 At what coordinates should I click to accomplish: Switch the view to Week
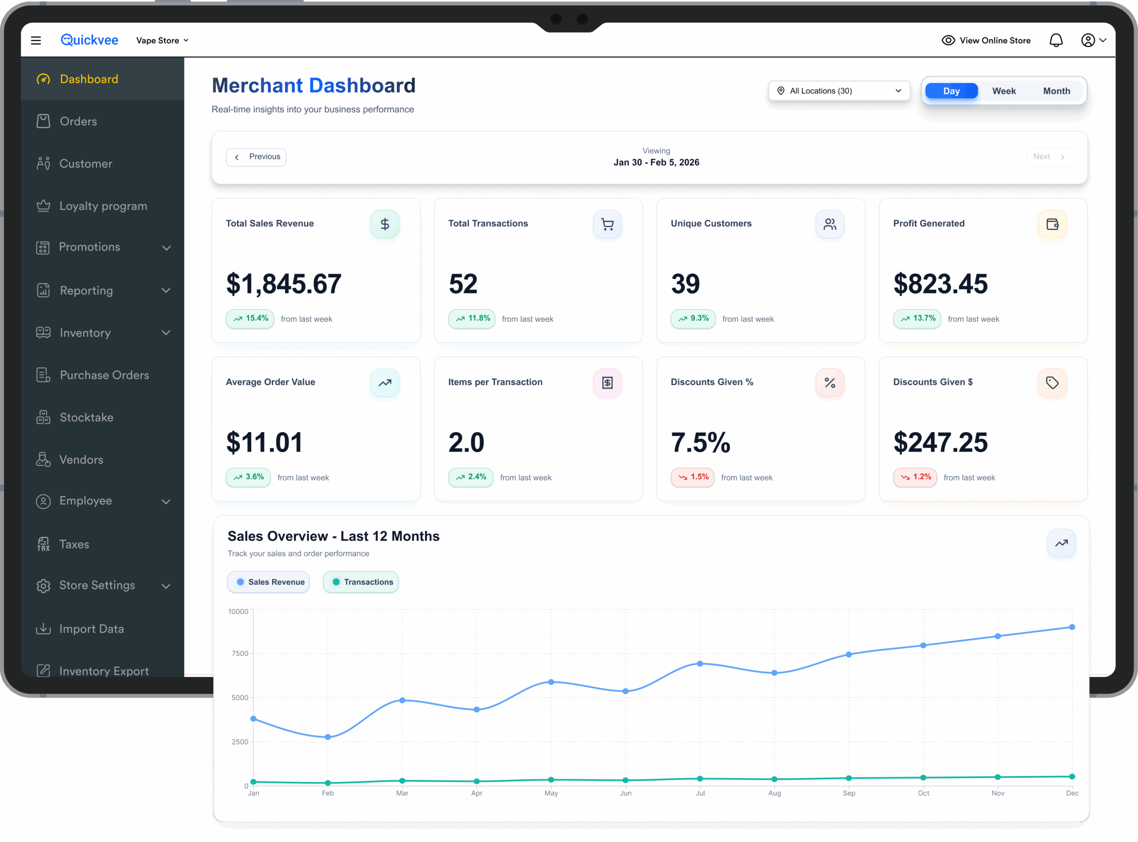1003,91
